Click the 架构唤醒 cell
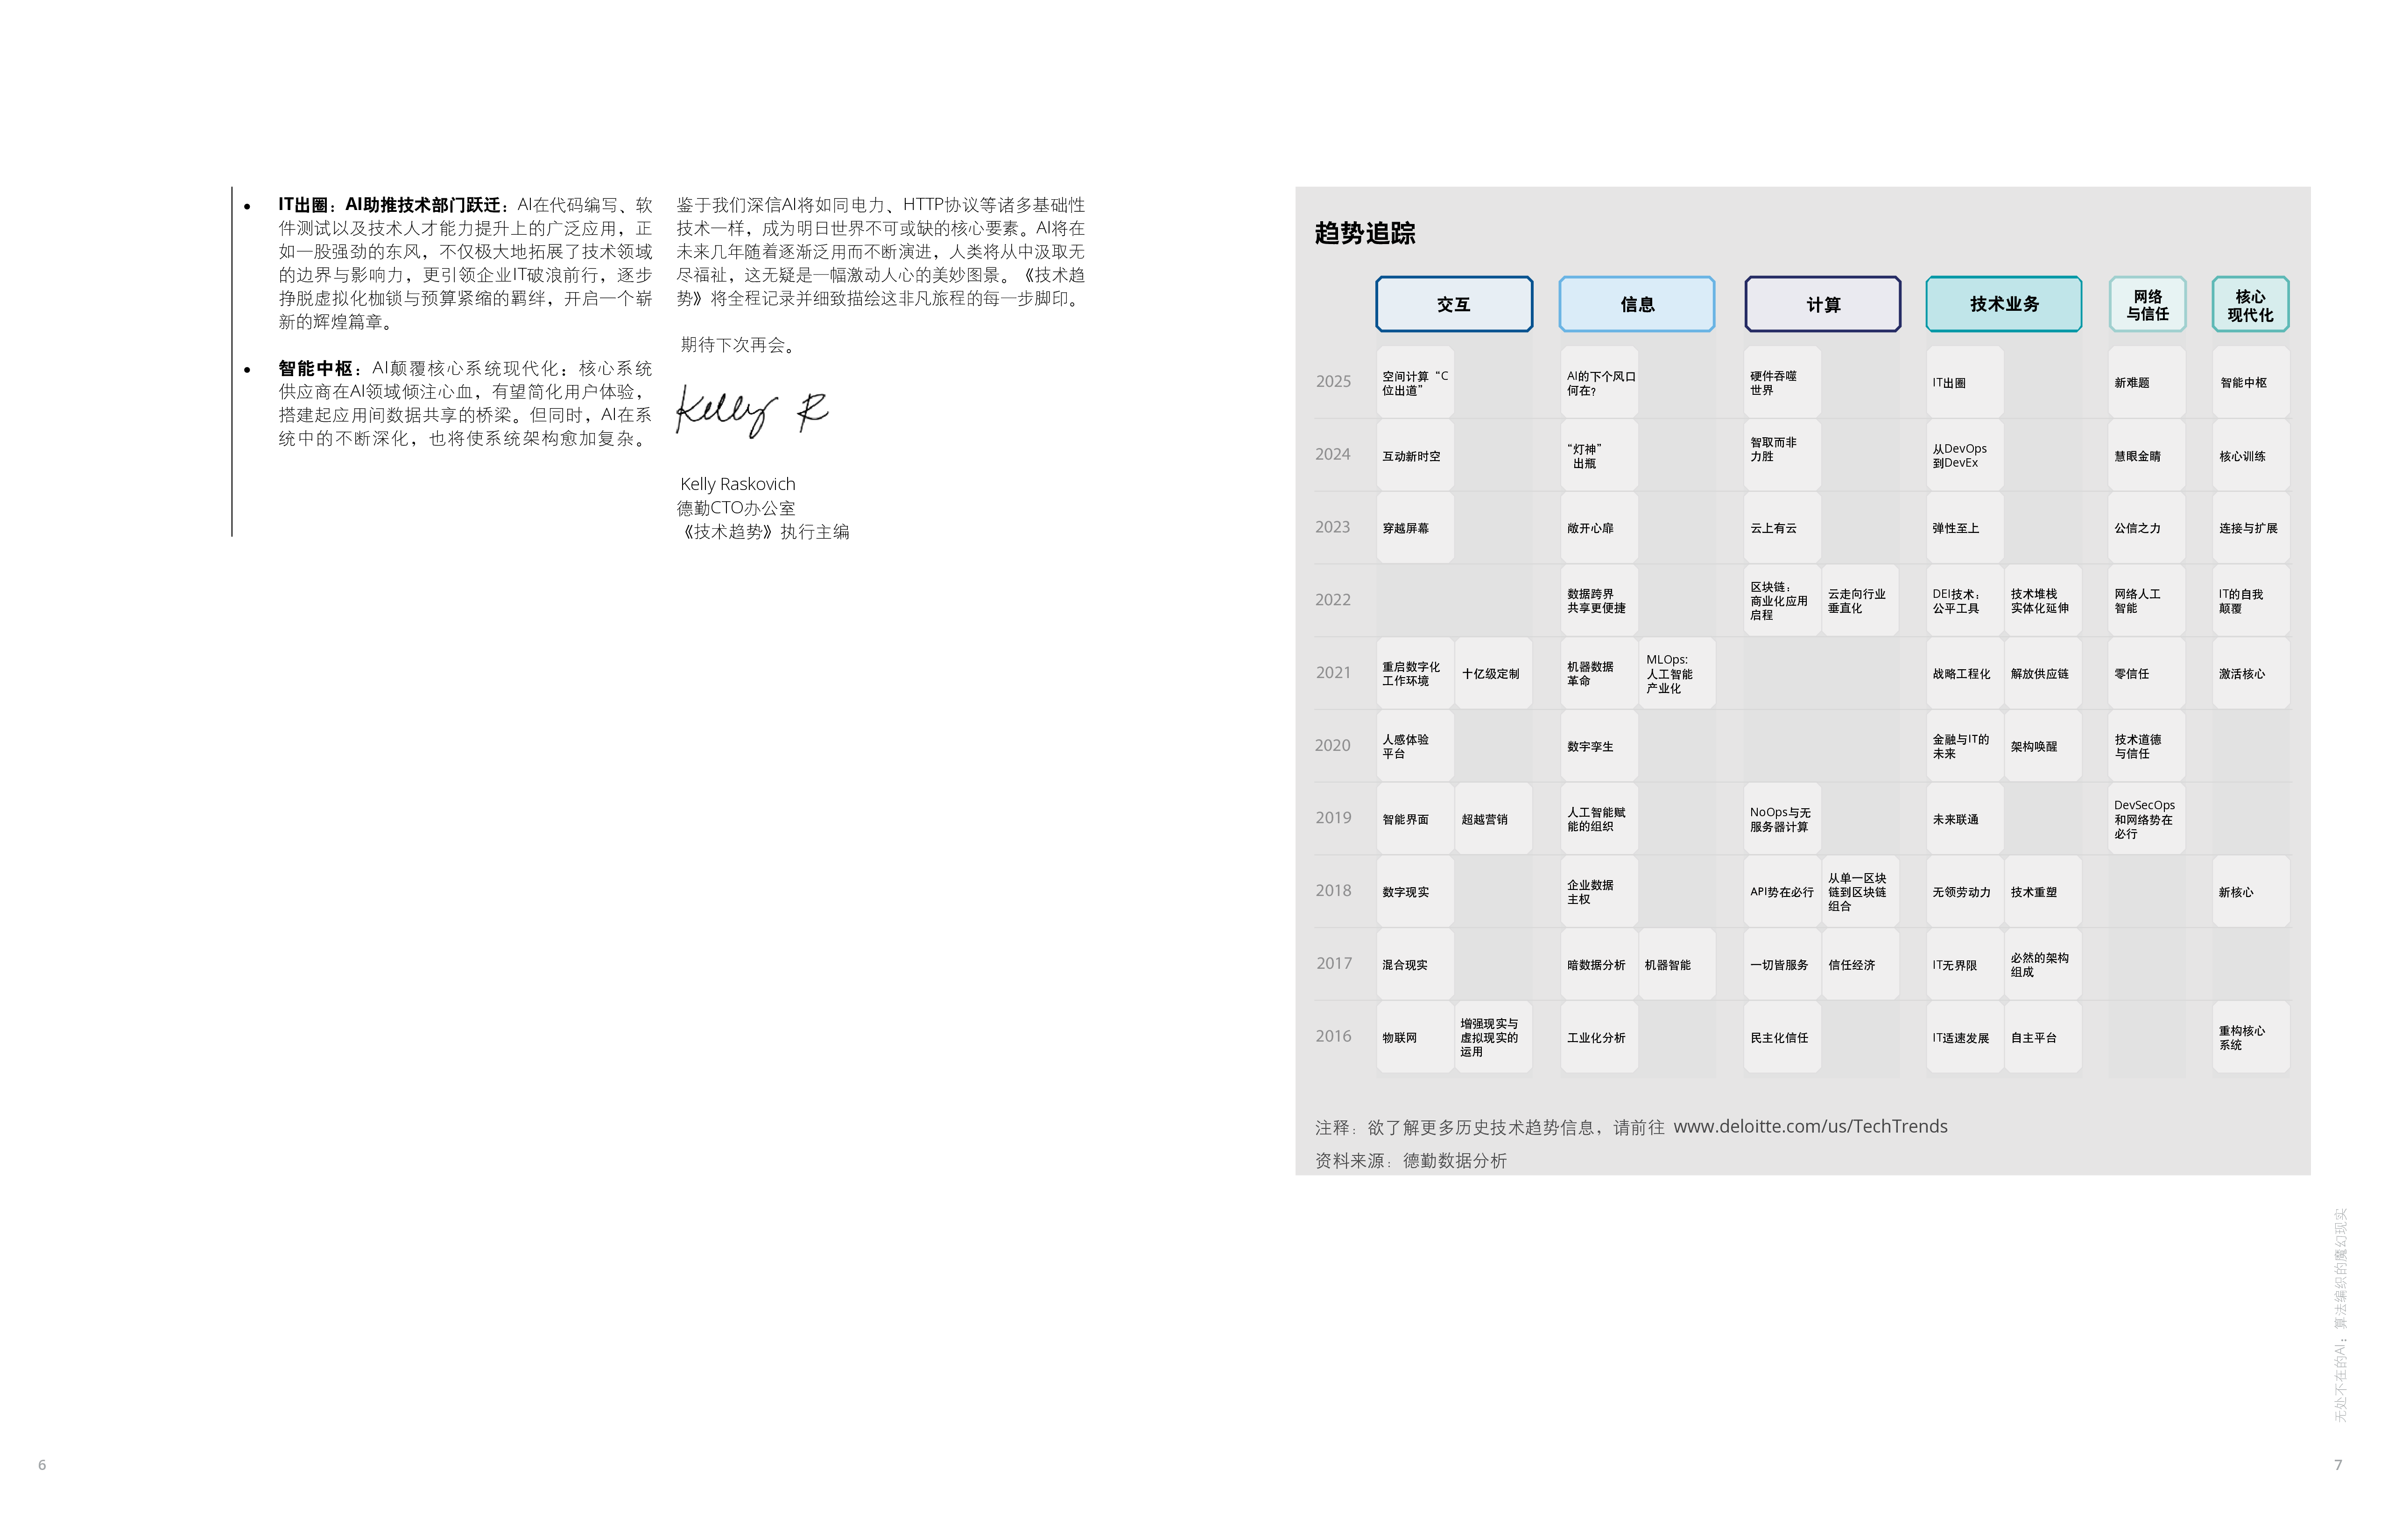The image size is (2381, 1540). tap(2043, 746)
